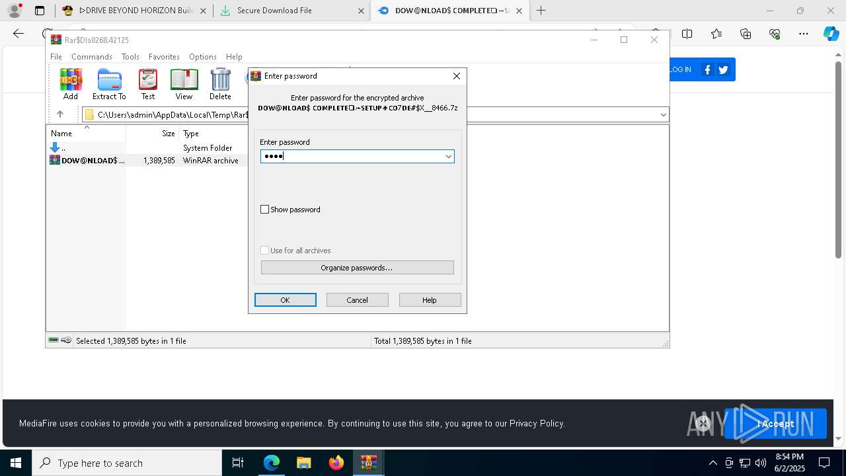The height and width of the screenshot is (476, 846).
Task: Go up one folder with the arrow icon
Action: (60, 114)
